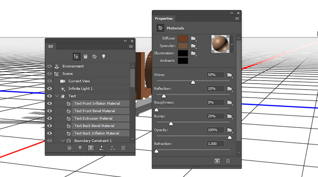This screenshot has width=318, height=177.
Task: Open the material preset picker dropdown
Action: 232,44
